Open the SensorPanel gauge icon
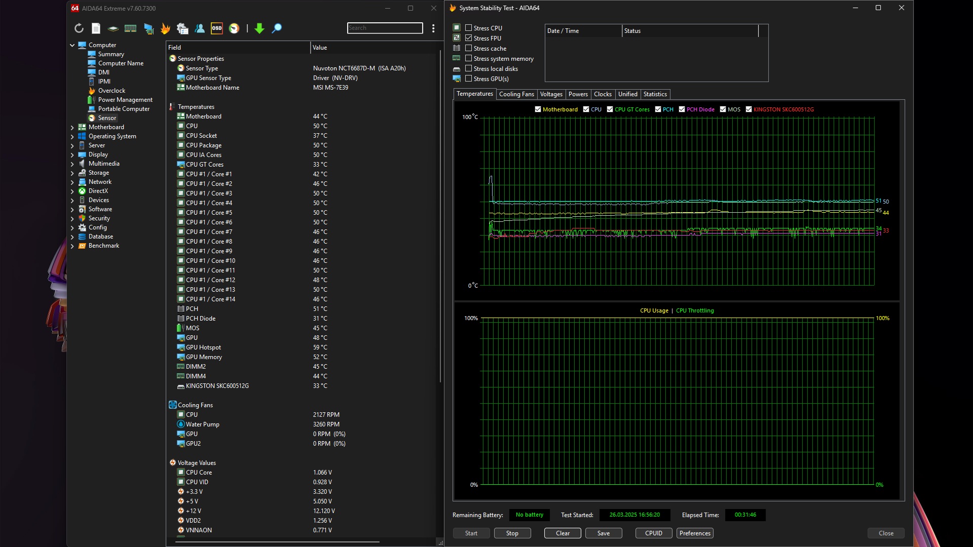Image resolution: width=973 pixels, height=547 pixels. (234, 28)
